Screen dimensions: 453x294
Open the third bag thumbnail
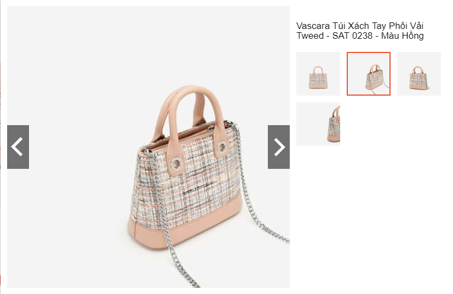[x=419, y=74]
